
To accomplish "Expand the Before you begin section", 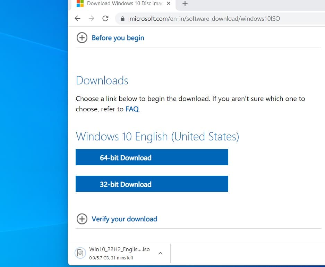I will pyautogui.click(x=118, y=38).
